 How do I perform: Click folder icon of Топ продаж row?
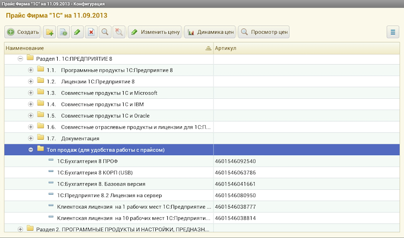point(40,149)
